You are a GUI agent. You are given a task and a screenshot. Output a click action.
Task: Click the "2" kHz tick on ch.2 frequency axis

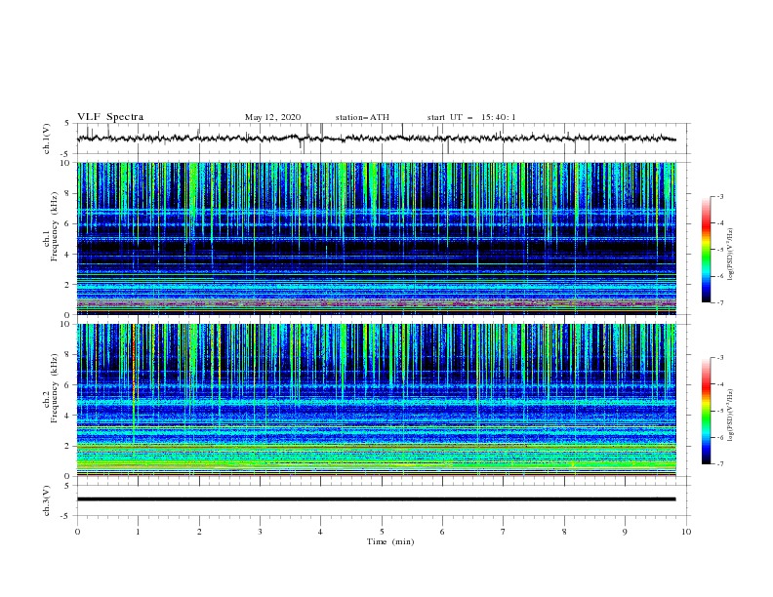[x=69, y=446]
